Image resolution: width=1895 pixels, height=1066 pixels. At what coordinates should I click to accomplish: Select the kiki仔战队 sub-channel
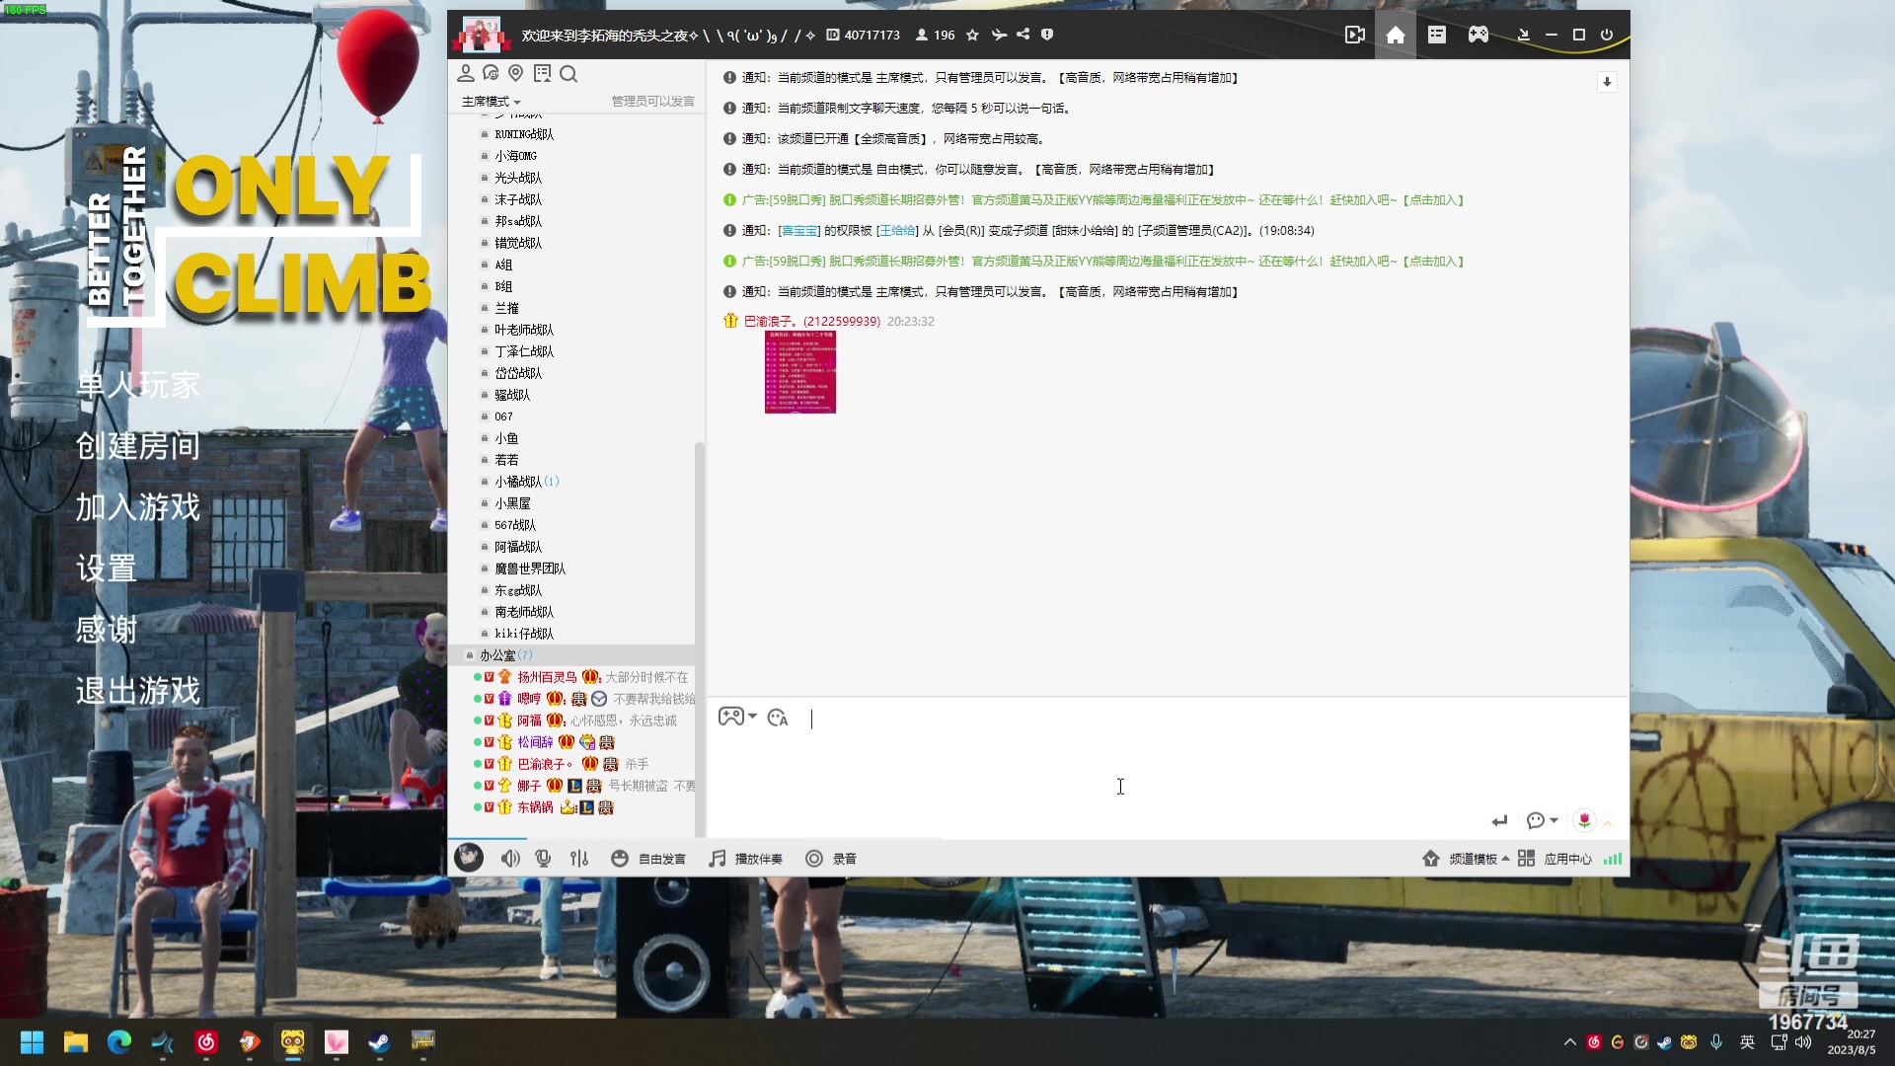point(524,634)
